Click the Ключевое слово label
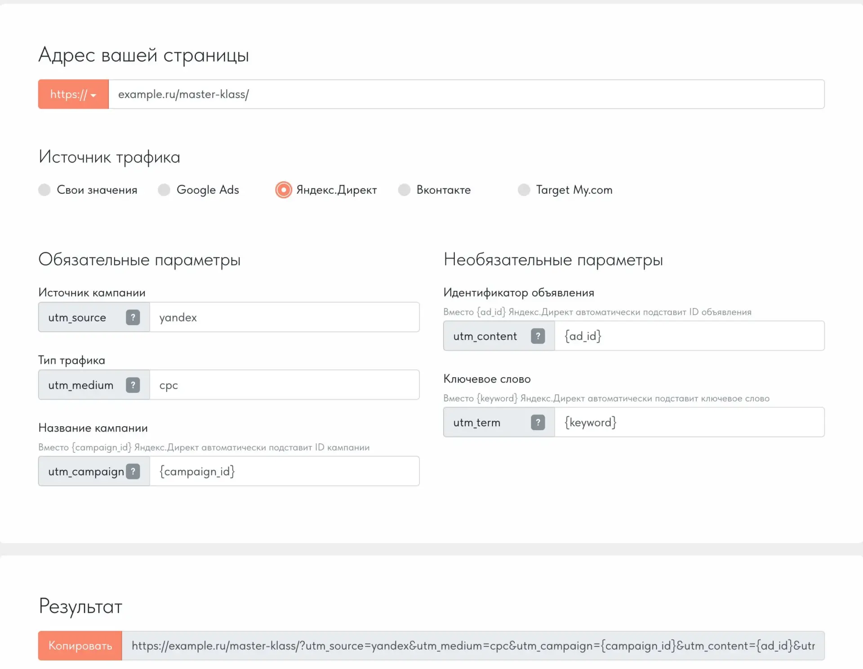 tap(487, 379)
